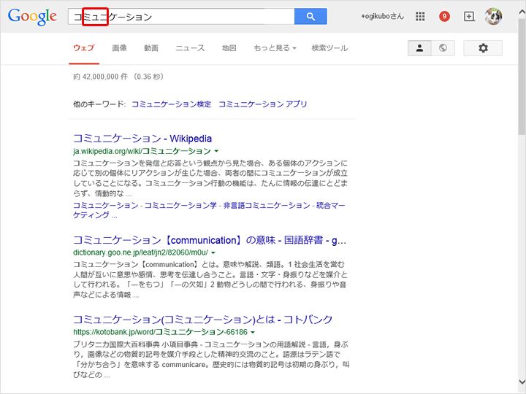The width and height of the screenshot is (526, 394).
Task: Click the blue search magnifier button
Action: click(310, 16)
